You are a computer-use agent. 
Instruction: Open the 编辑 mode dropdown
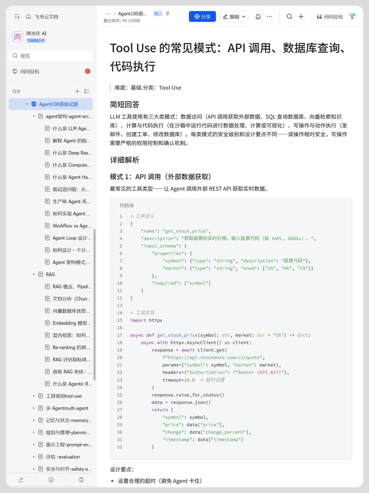234,16
